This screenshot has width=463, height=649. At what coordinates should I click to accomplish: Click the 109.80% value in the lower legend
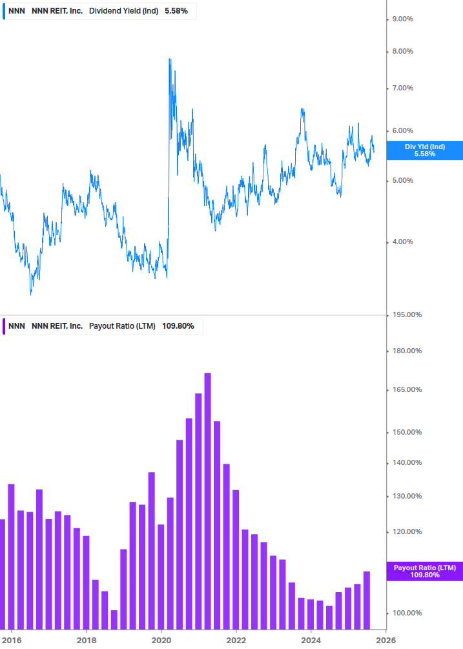pos(178,326)
